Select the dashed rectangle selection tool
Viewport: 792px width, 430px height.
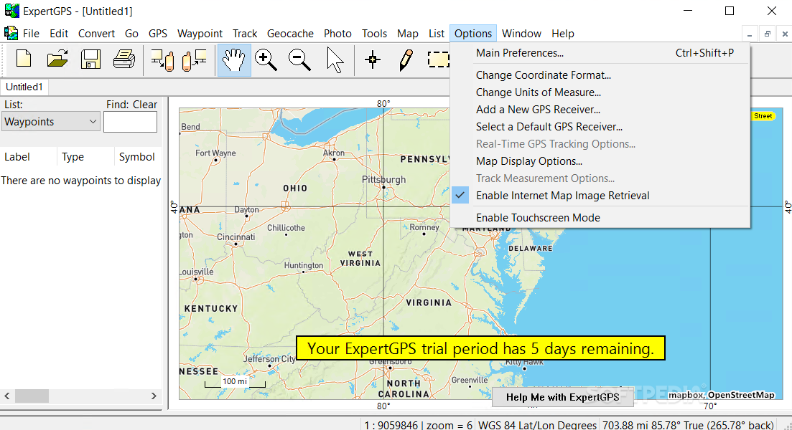[438, 60]
